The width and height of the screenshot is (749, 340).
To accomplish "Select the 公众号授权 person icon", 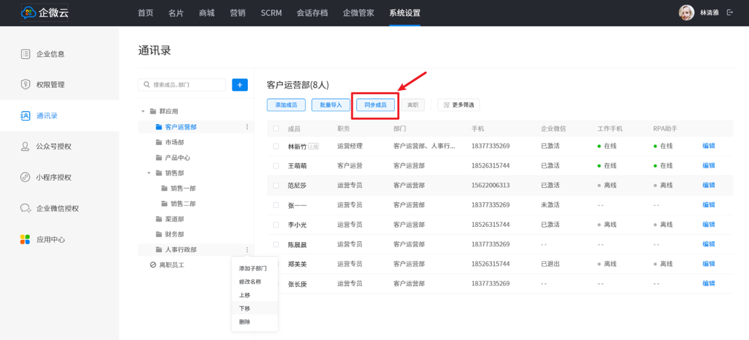I will [x=25, y=146].
